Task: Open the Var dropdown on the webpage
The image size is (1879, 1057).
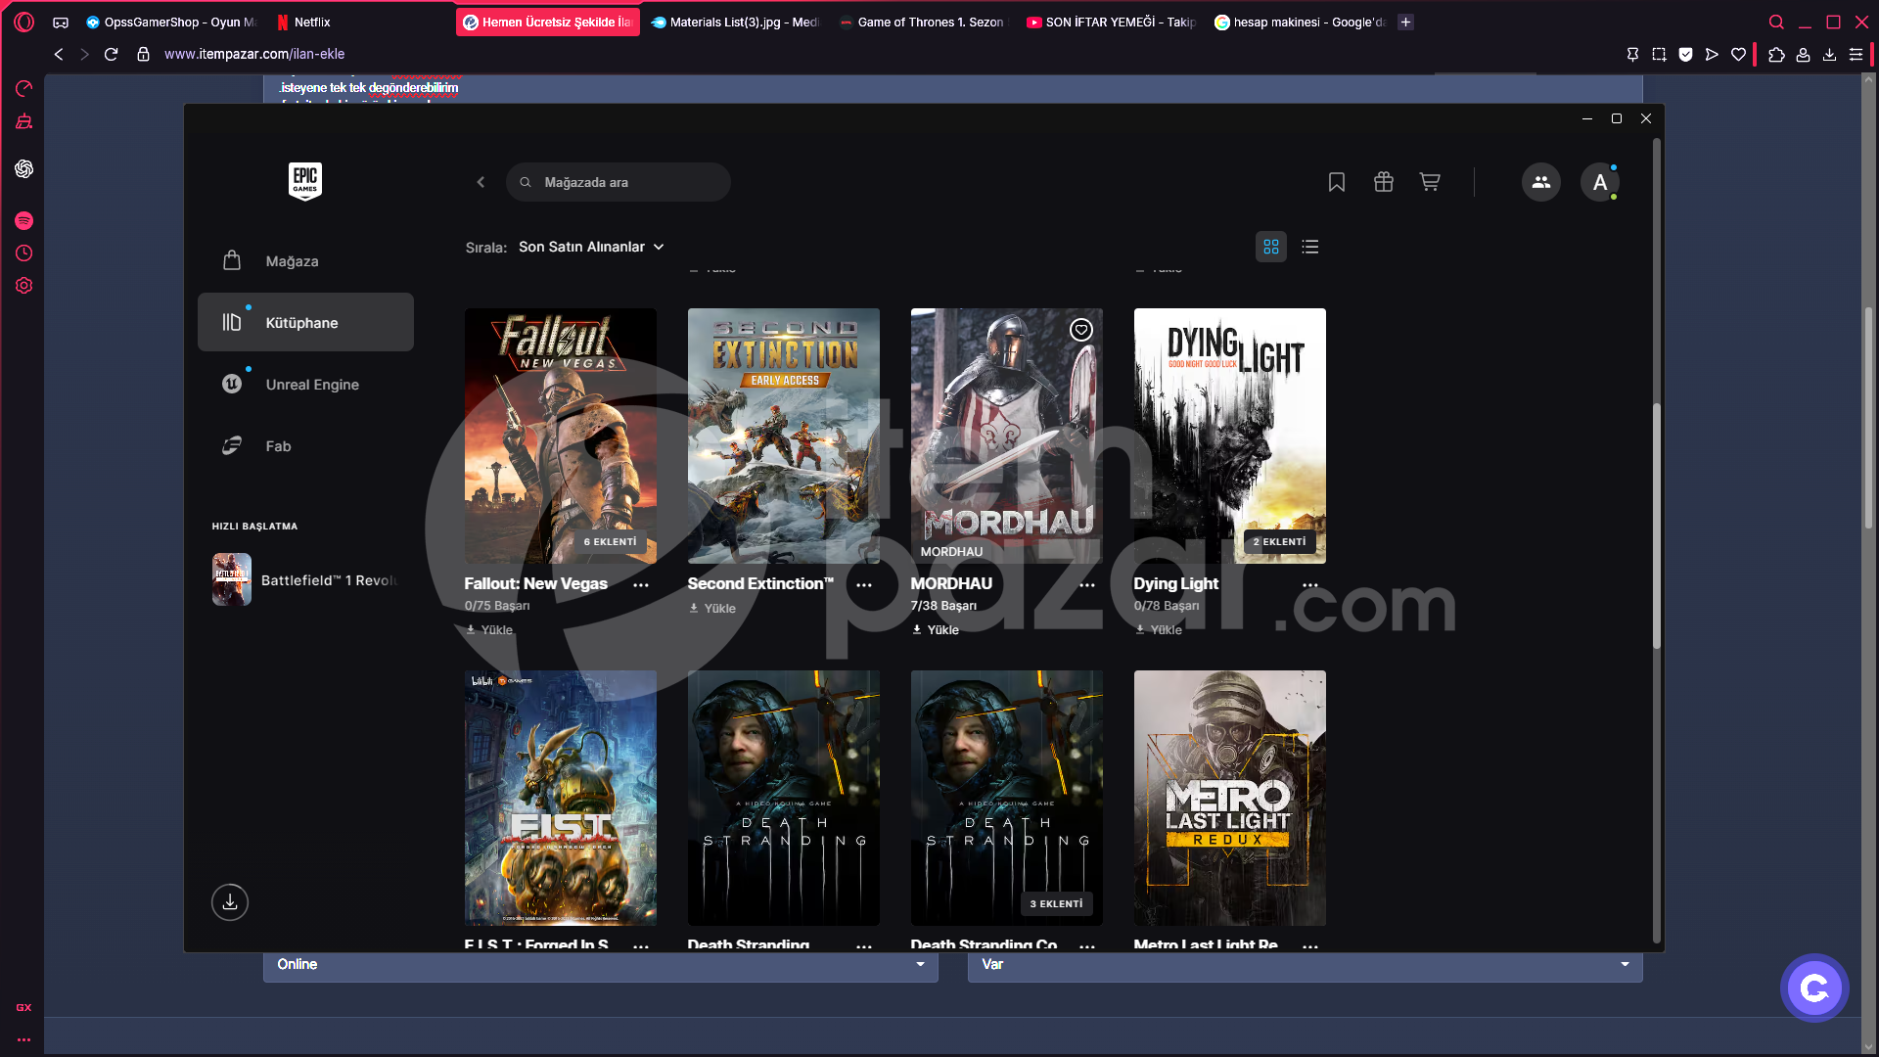Action: [x=1306, y=965]
